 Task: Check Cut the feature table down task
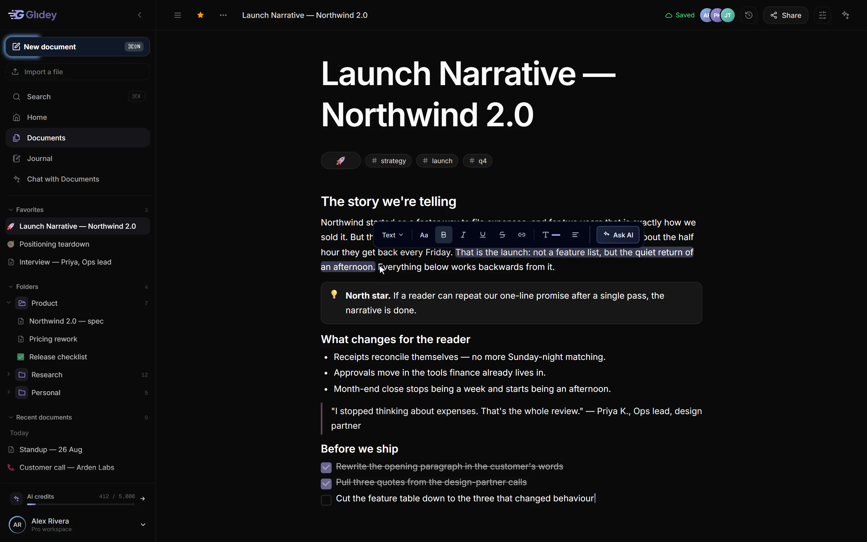[x=326, y=500]
